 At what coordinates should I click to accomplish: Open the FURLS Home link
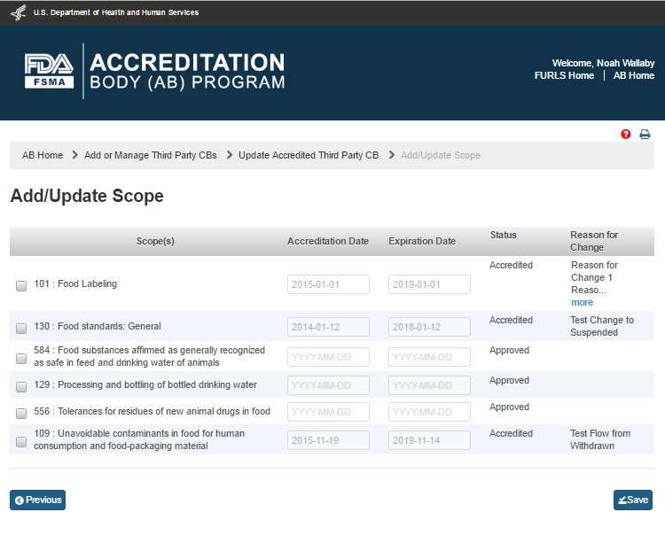(x=564, y=76)
